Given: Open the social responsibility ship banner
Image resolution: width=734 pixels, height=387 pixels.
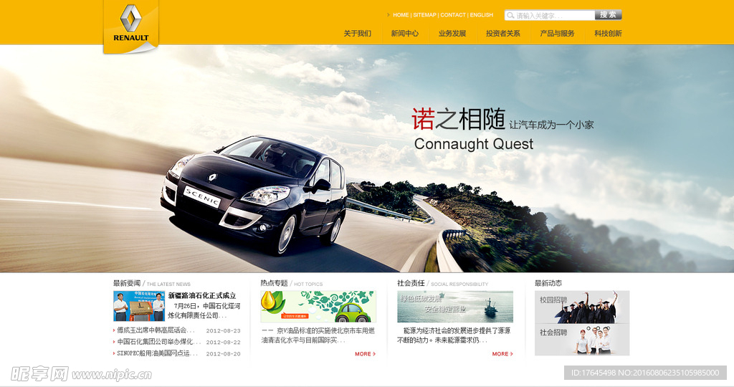Looking at the screenshot, I should point(455,307).
